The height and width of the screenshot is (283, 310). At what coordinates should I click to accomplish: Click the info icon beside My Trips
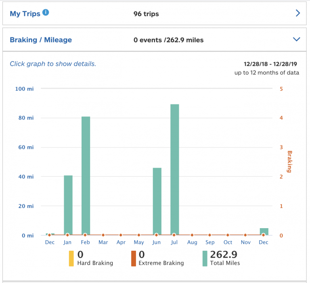coord(46,12)
